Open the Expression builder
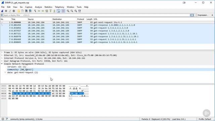Viewport: 215px width, 121px height. pos(203,15)
